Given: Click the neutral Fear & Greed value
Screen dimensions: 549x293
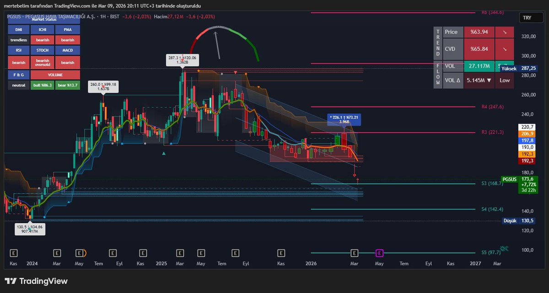Looking at the screenshot, I should [19, 85].
